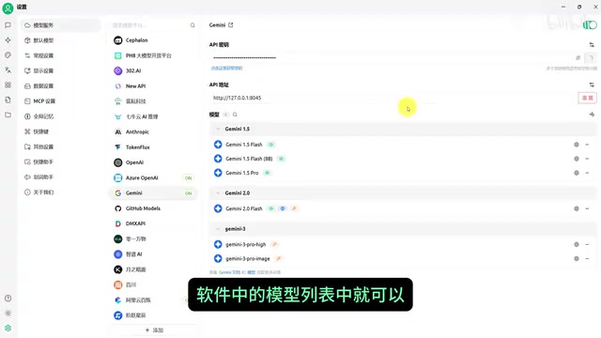
Task: Open settings gear for Gemini 1.5 Pro
Action: pos(576,173)
